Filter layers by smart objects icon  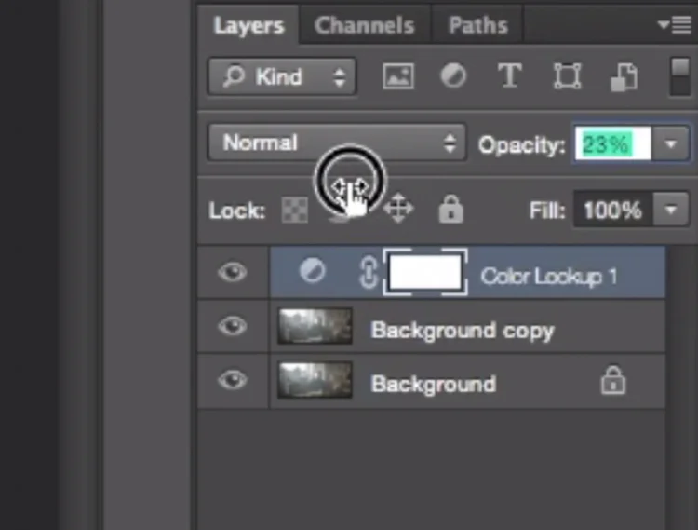(x=624, y=77)
